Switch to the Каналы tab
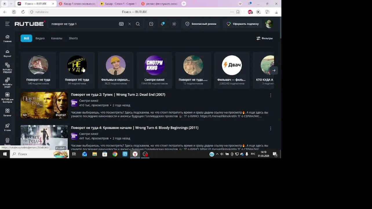 [x=57, y=38]
